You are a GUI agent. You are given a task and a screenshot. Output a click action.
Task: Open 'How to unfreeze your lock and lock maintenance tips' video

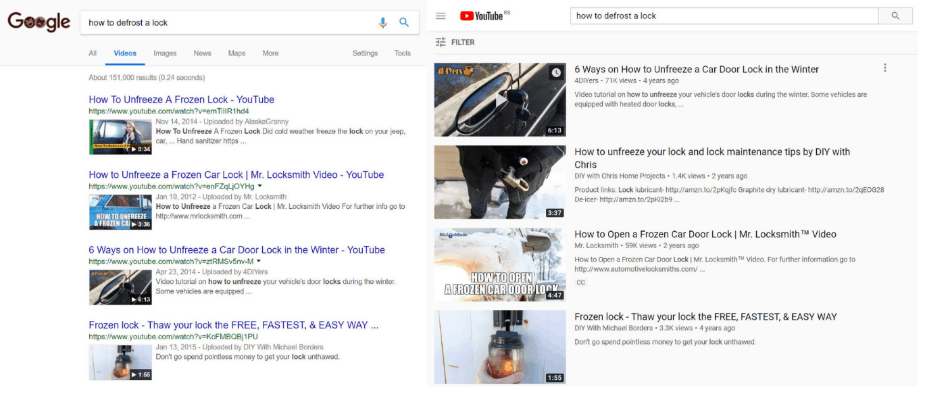[712, 158]
